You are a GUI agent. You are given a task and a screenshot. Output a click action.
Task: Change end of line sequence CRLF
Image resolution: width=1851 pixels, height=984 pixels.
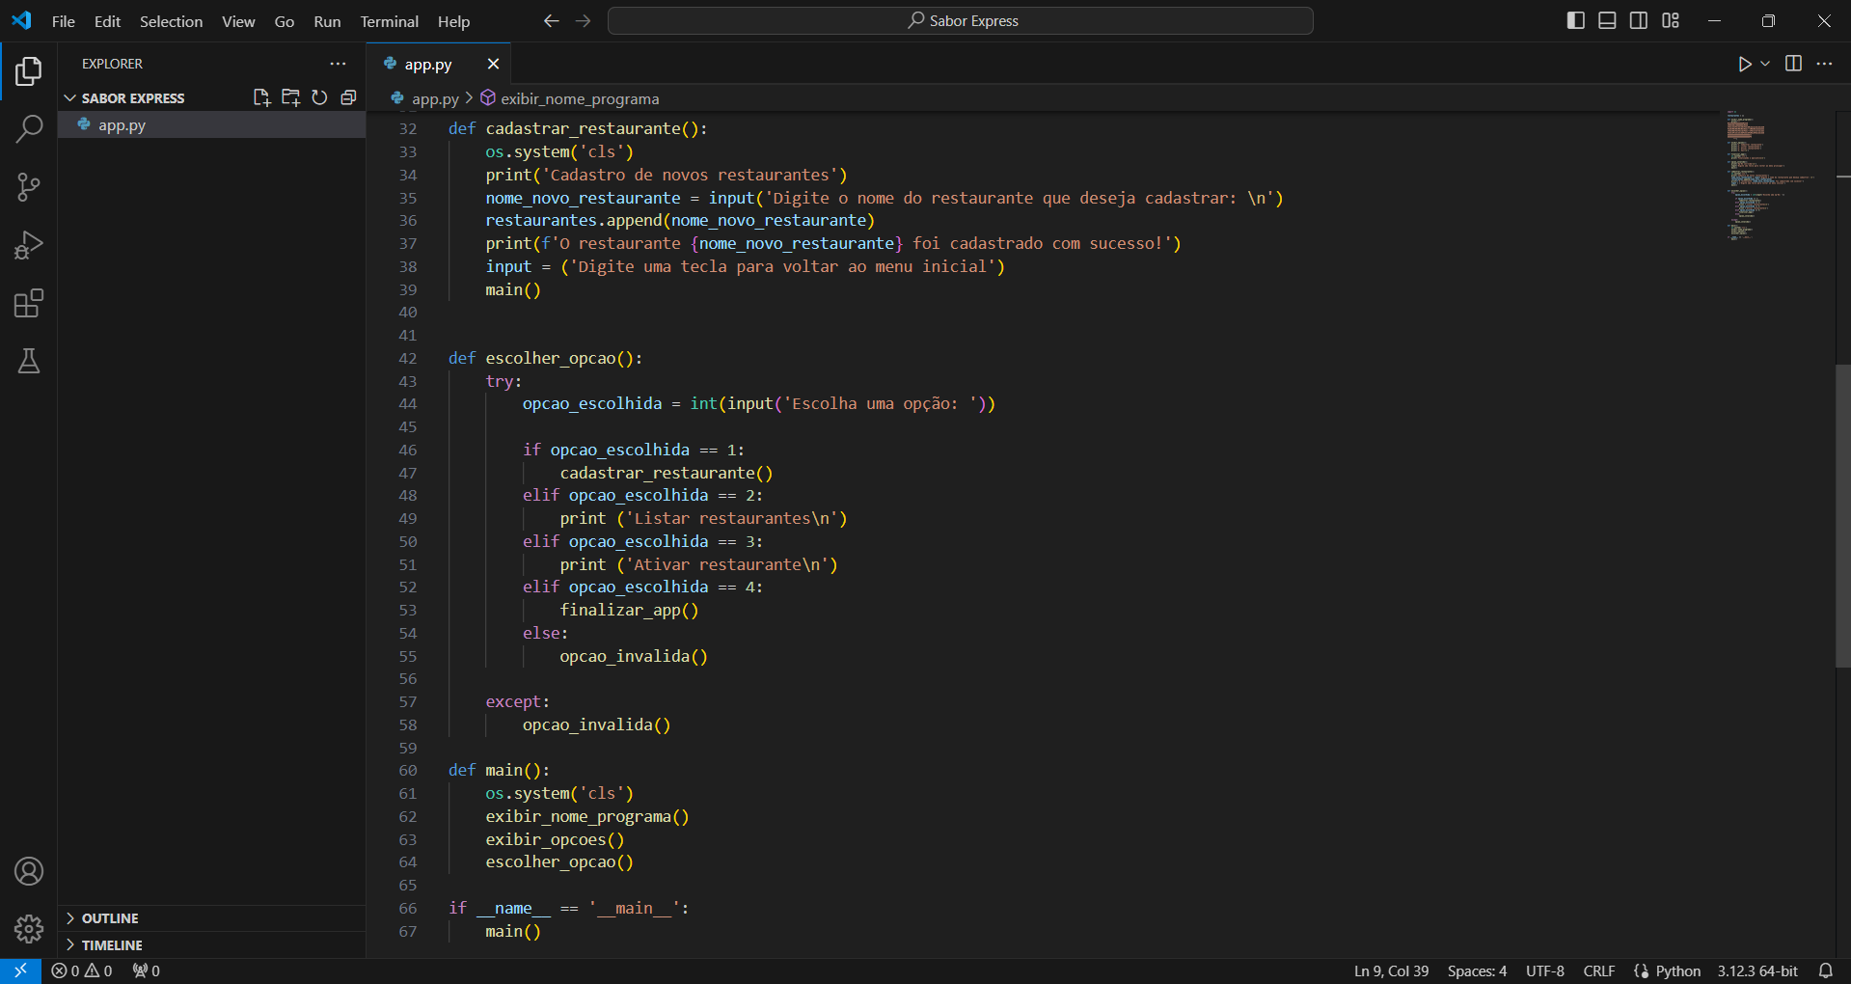click(1598, 970)
